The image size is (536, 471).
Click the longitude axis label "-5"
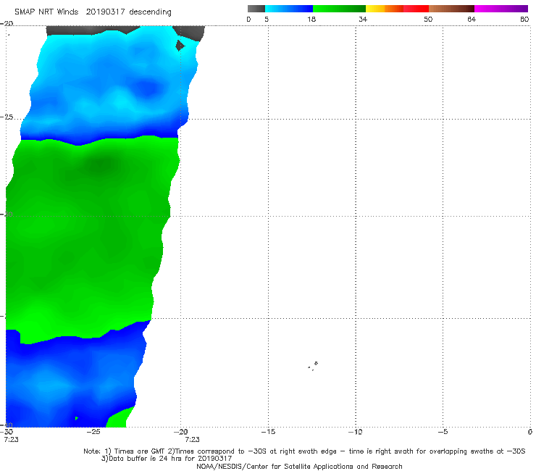pyautogui.click(x=443, y=432)
